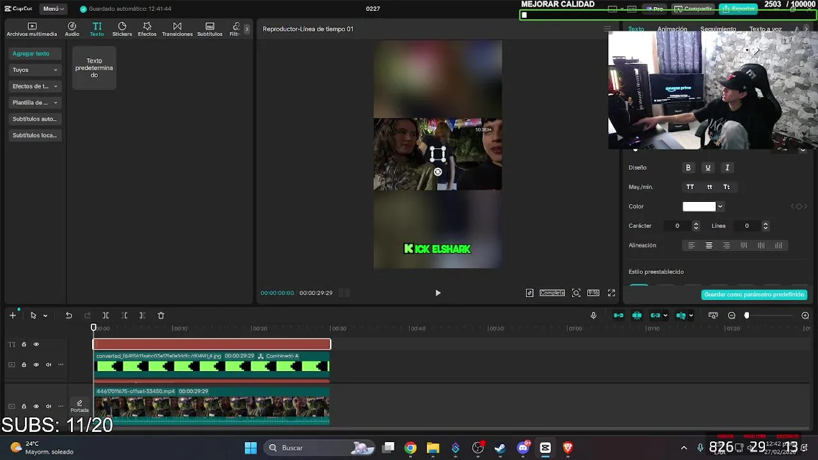Change the 9:16 aspect ratio
Screen dimensions: 818x460
tap(594, 293)
